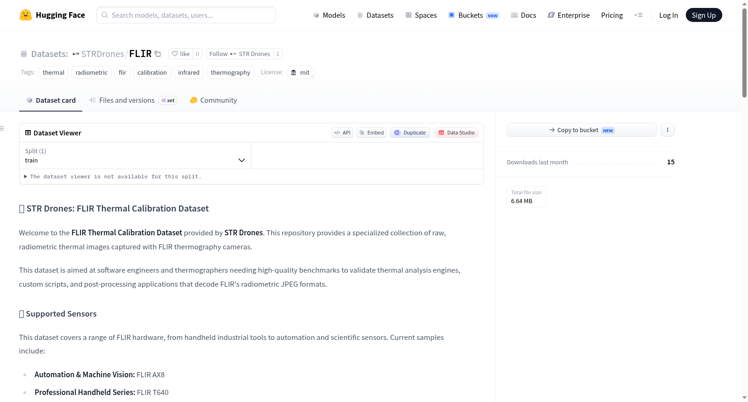The width and height of the screenshot is (748, 402).
Task: Click the Sign Up button
Action: click(x=704, y=15)
